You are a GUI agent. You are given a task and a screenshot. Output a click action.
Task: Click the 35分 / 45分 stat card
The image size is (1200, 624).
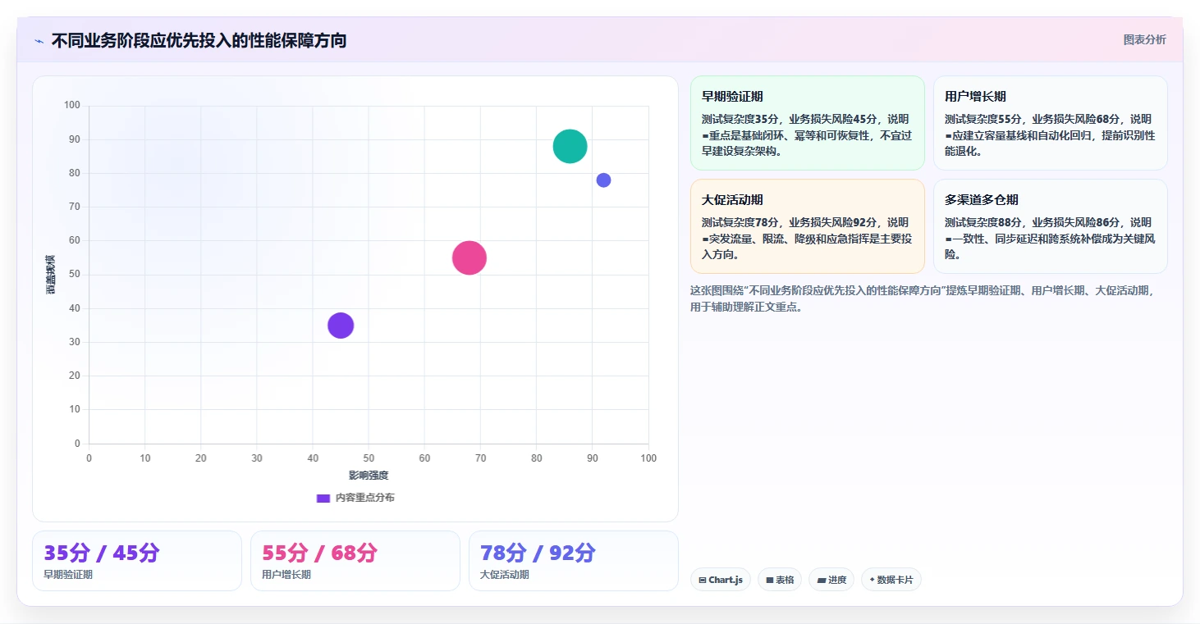point(137,561)
